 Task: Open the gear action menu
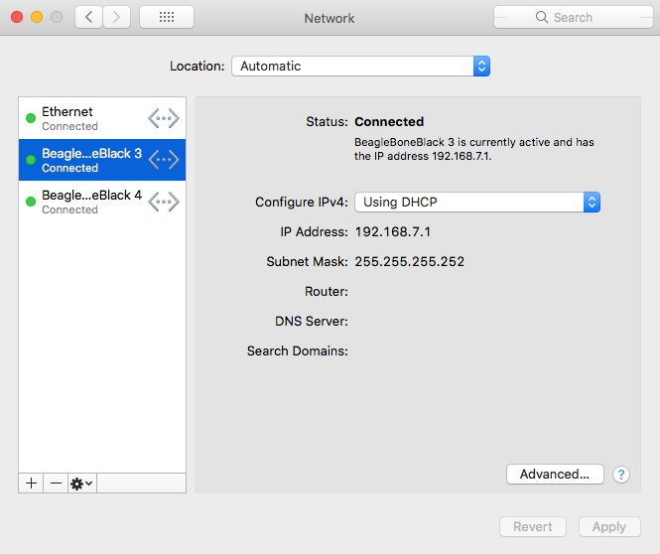[x=81, y=483]
